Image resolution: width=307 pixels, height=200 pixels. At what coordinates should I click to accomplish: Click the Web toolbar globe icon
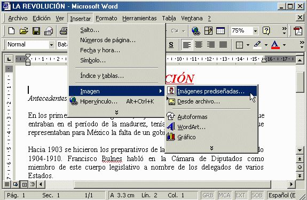[196, 31]
